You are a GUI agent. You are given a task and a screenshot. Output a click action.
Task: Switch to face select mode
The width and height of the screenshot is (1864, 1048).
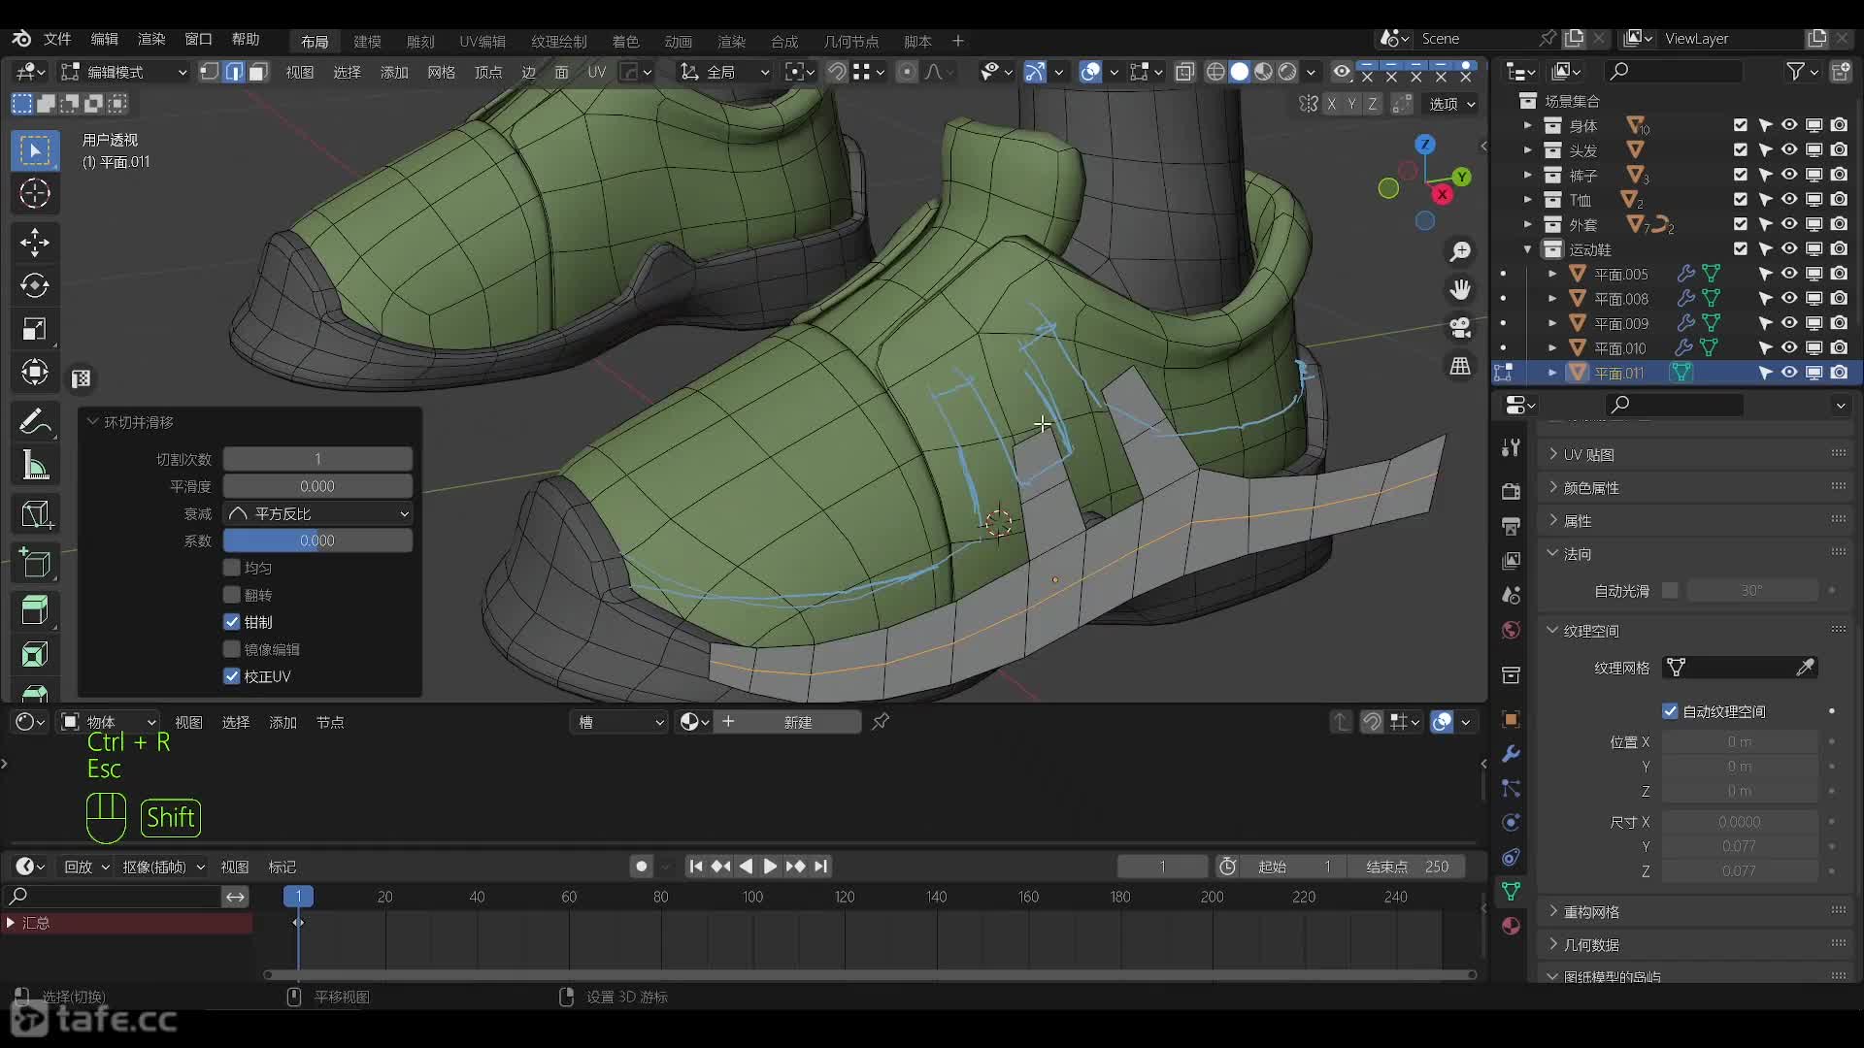point(257,72)
